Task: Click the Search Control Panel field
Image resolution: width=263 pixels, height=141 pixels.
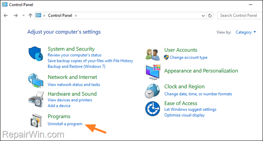Action: (x=240, y=15)
